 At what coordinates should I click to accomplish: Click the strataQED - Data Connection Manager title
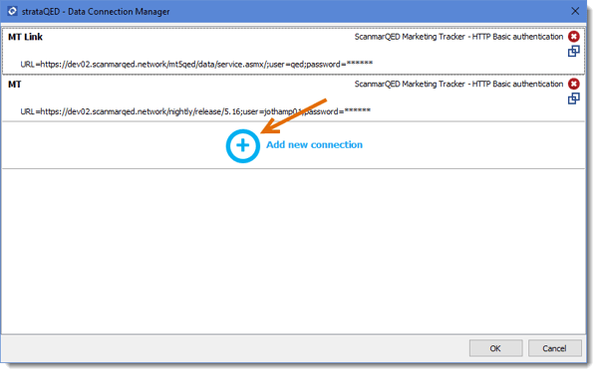click(96, 11)
